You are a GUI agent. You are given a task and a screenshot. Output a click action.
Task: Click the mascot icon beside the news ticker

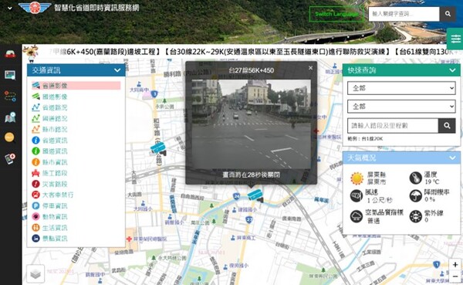(32, 53)
